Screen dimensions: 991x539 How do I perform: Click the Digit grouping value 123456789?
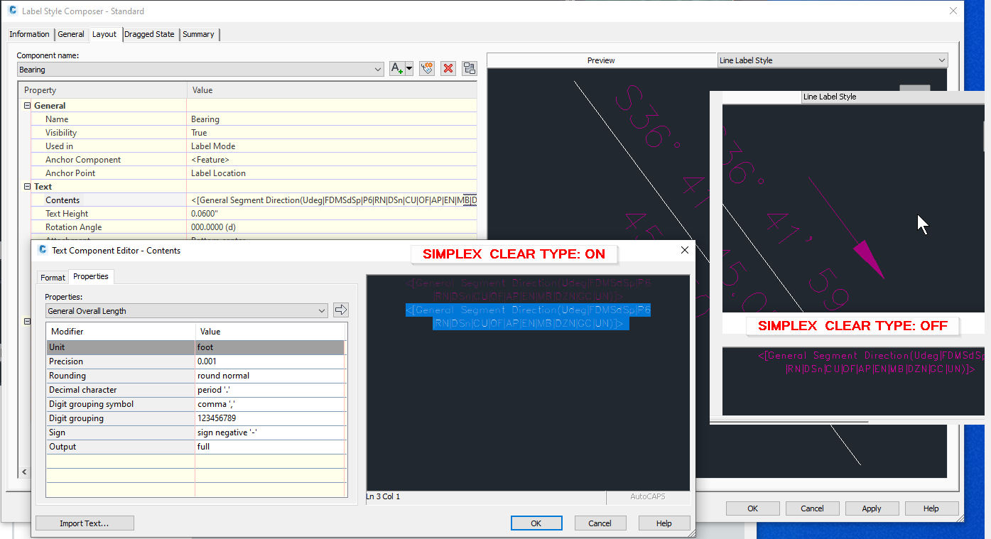point(217,418)
